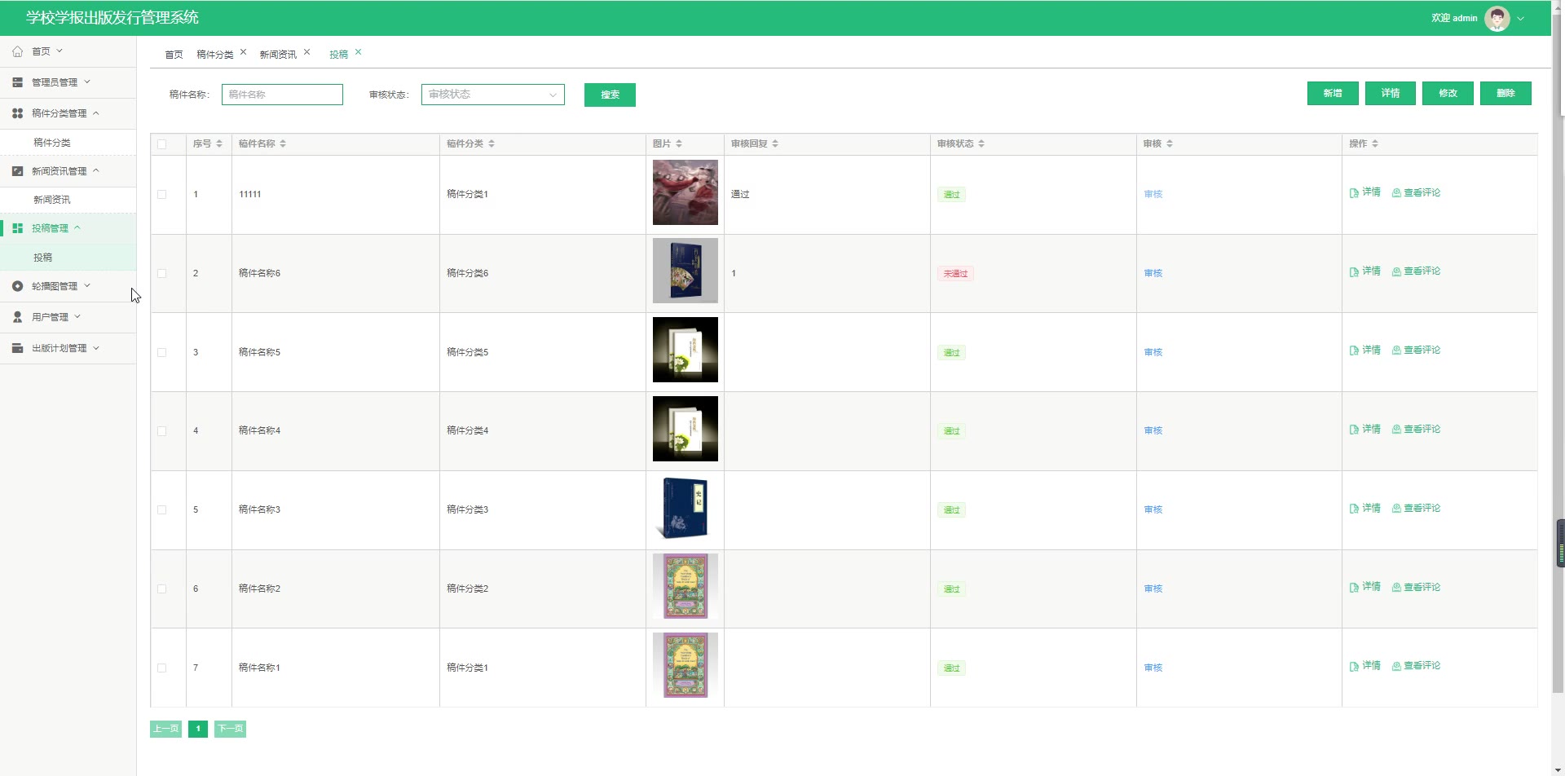
Task: Click the 删除 button
Action: (1505, 93)
